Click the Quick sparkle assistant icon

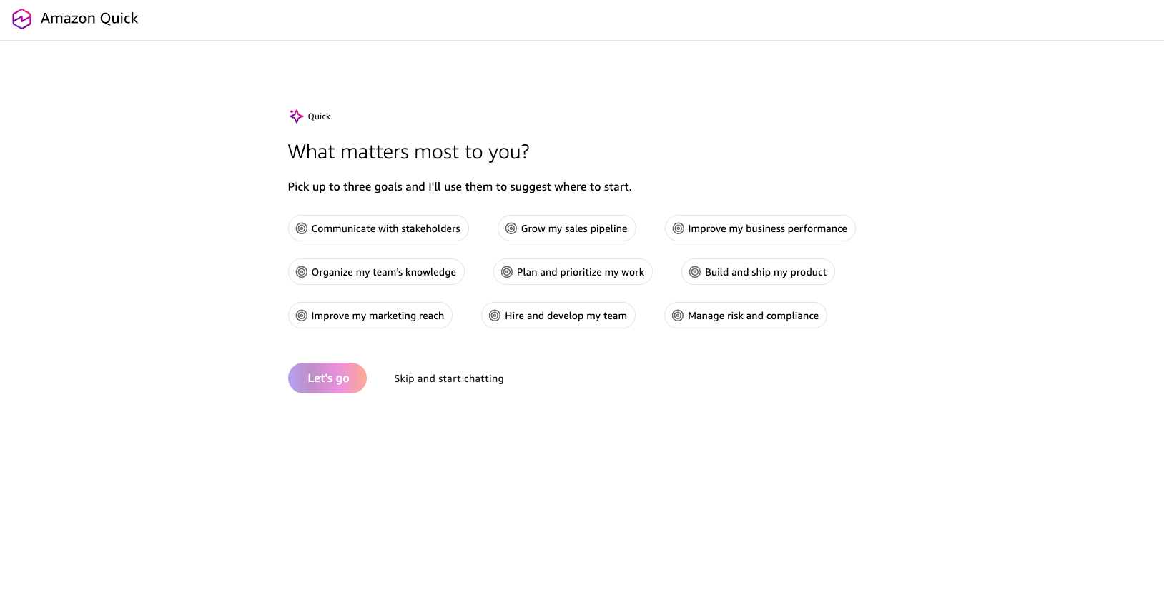pos(296,116)
